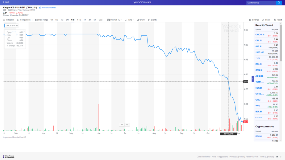Select the 2Y range
The image size is (285, 160).
tap(90, 20)
